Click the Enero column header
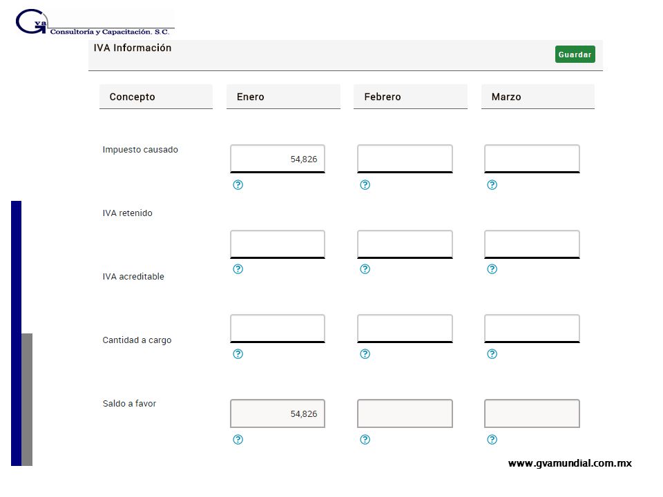Viewport: 663px width, 497px height. tap(283, 97)
